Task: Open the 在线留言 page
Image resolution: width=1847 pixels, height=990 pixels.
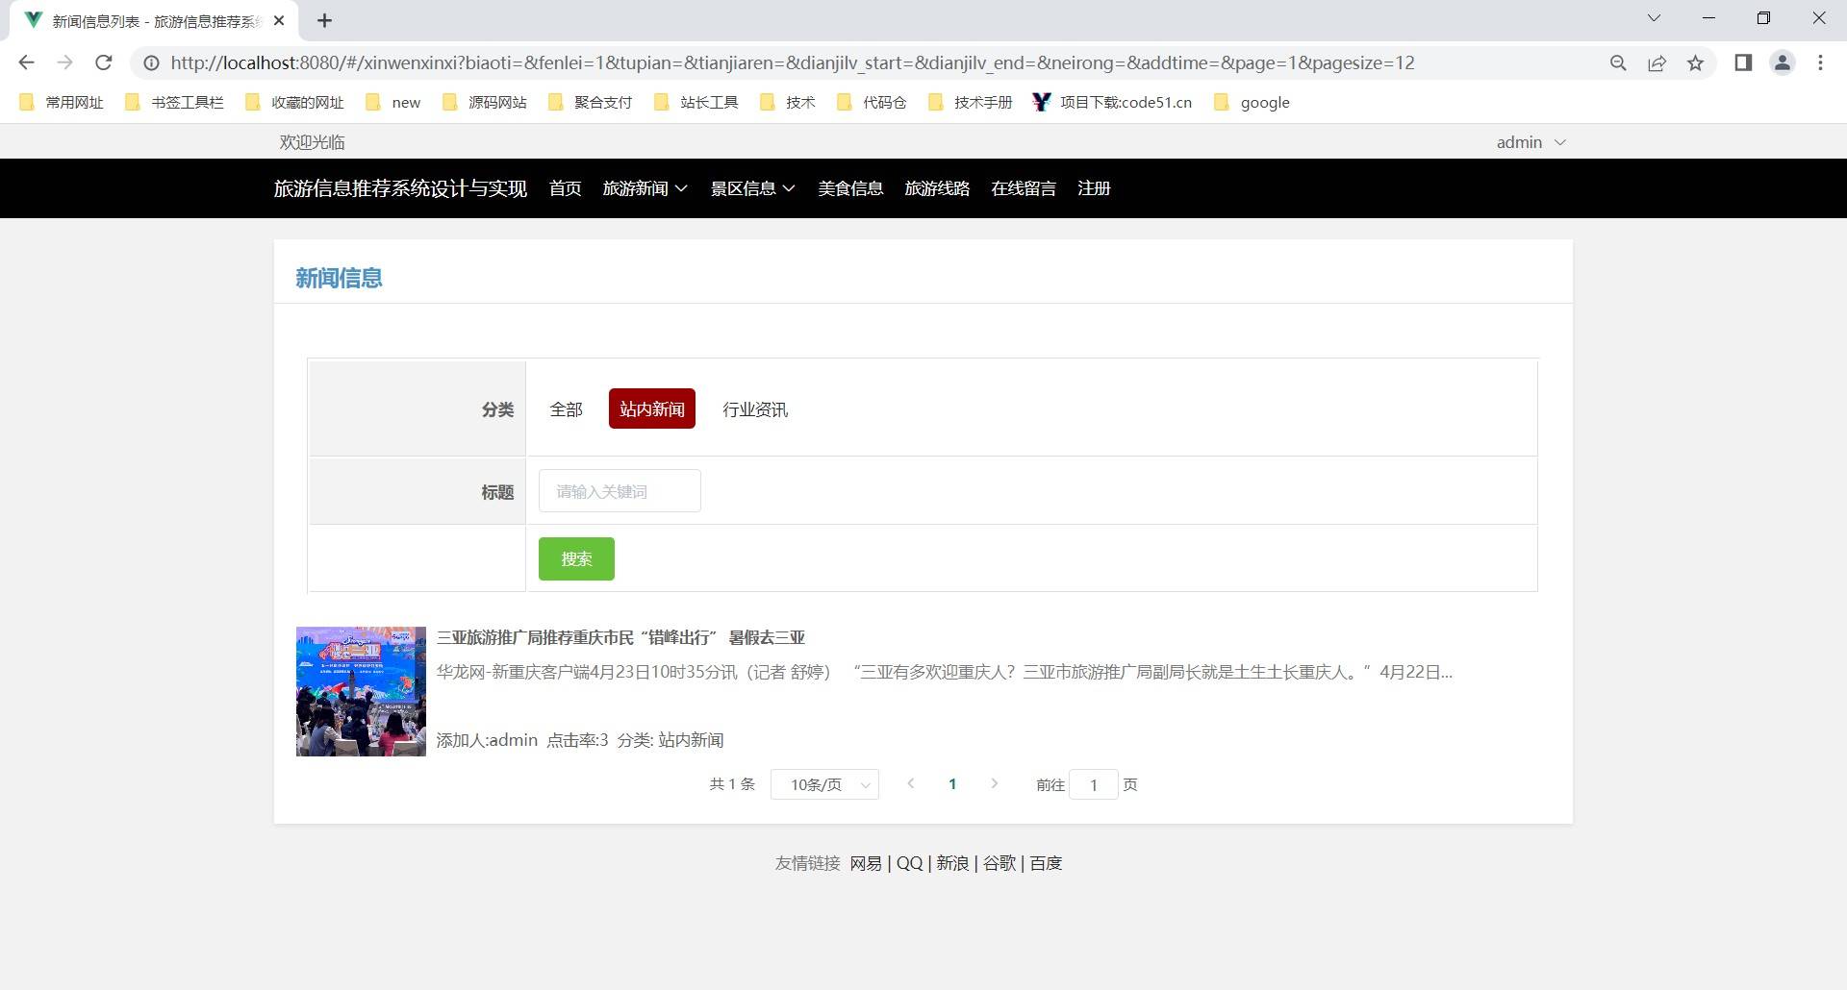Action: click(1024, 188)
